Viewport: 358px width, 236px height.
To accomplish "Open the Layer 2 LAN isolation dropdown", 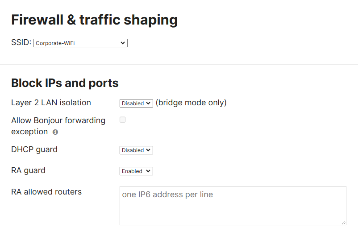I will [x=136, y=103].
